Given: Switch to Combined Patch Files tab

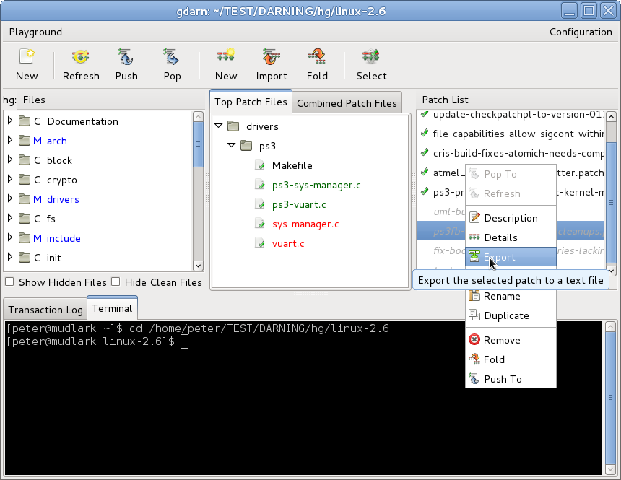Looking at the screenshot, I should (x=347, y=103).
